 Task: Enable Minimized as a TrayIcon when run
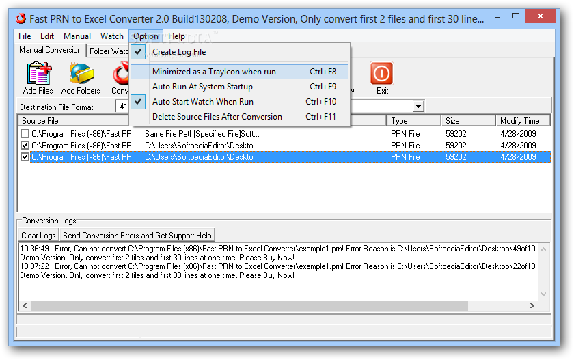tap(240, 72)
